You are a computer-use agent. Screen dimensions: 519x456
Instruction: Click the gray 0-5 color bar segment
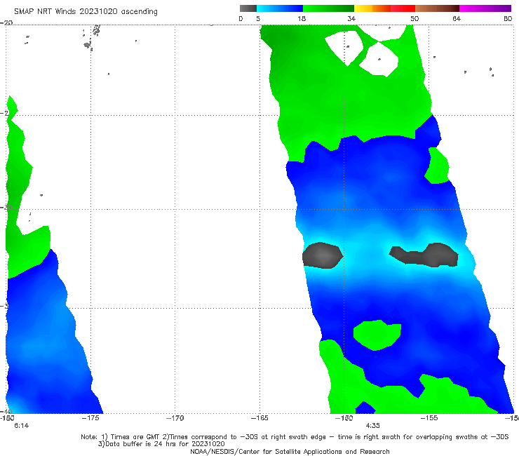coord(248,8)
